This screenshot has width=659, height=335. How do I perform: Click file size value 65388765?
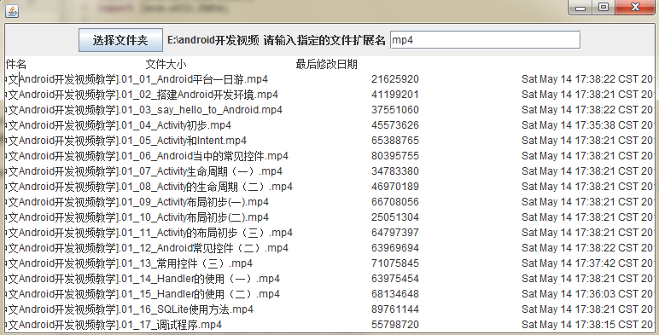395,141
